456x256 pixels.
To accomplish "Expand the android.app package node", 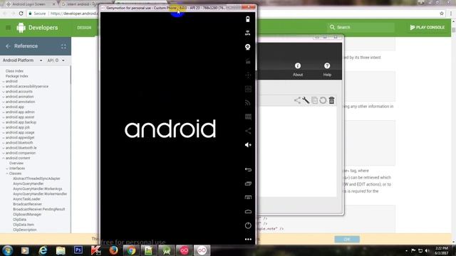I will [4, 107].
